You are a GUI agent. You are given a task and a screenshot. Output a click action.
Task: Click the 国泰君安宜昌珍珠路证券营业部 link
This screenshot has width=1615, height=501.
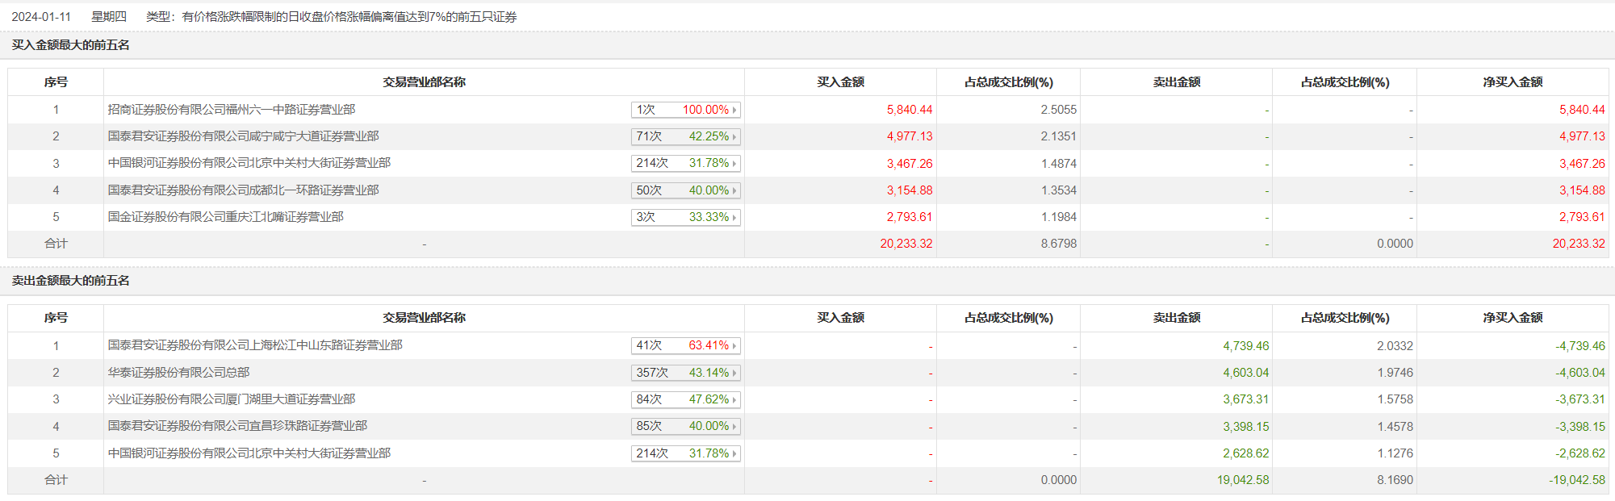click(x=237, y=426)
